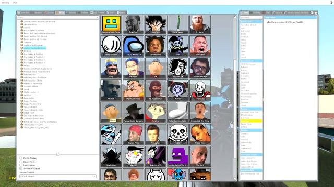Toggle the Ignore Players checkbox
This screenshot has height=187, width=334.
[21, 162]
